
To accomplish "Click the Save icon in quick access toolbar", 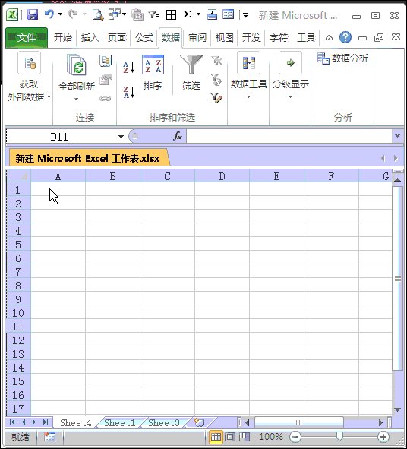I will 33,14.
